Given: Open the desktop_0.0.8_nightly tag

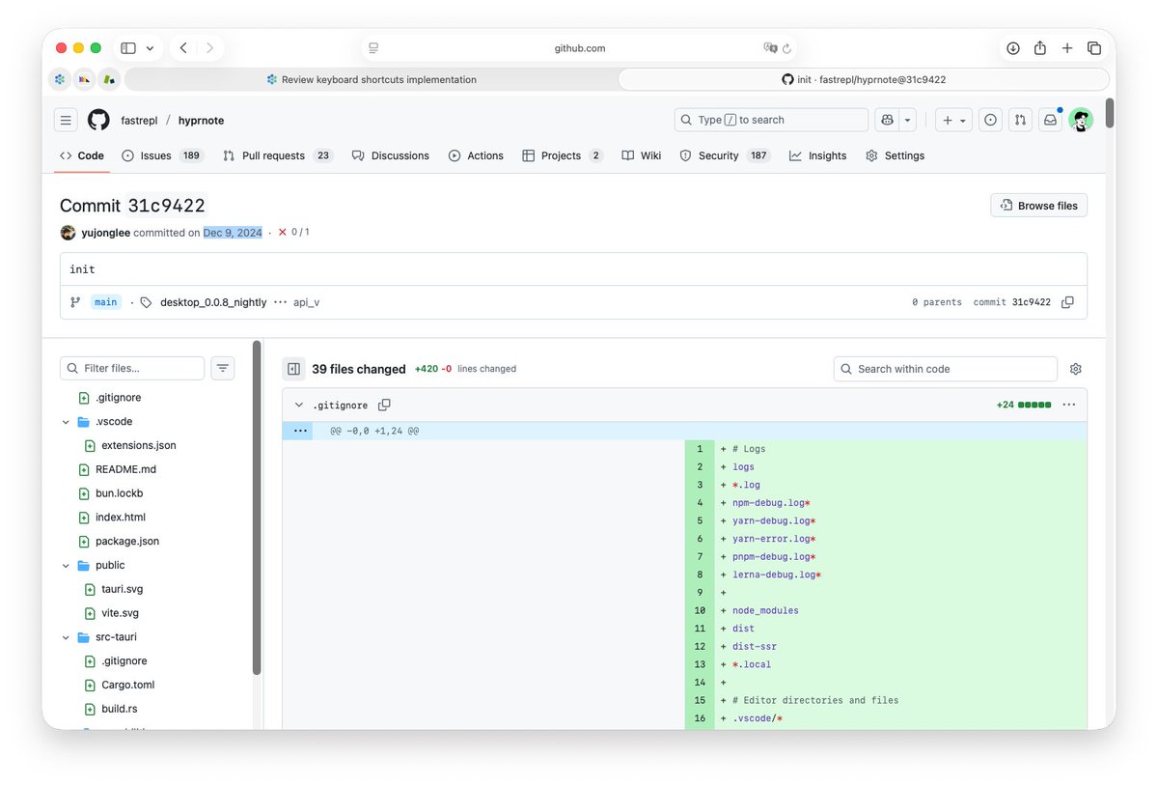Looking at the screenshot, I should coord(213,302).
